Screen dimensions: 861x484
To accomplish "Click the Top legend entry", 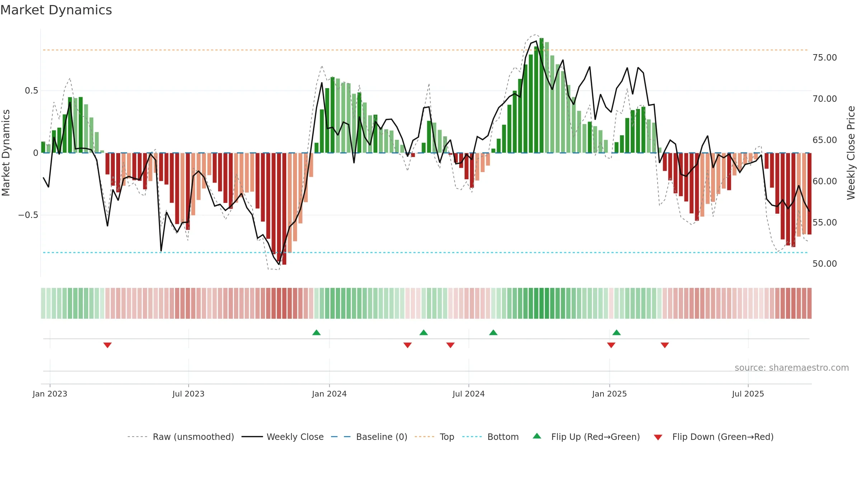I will coord(434,437).
